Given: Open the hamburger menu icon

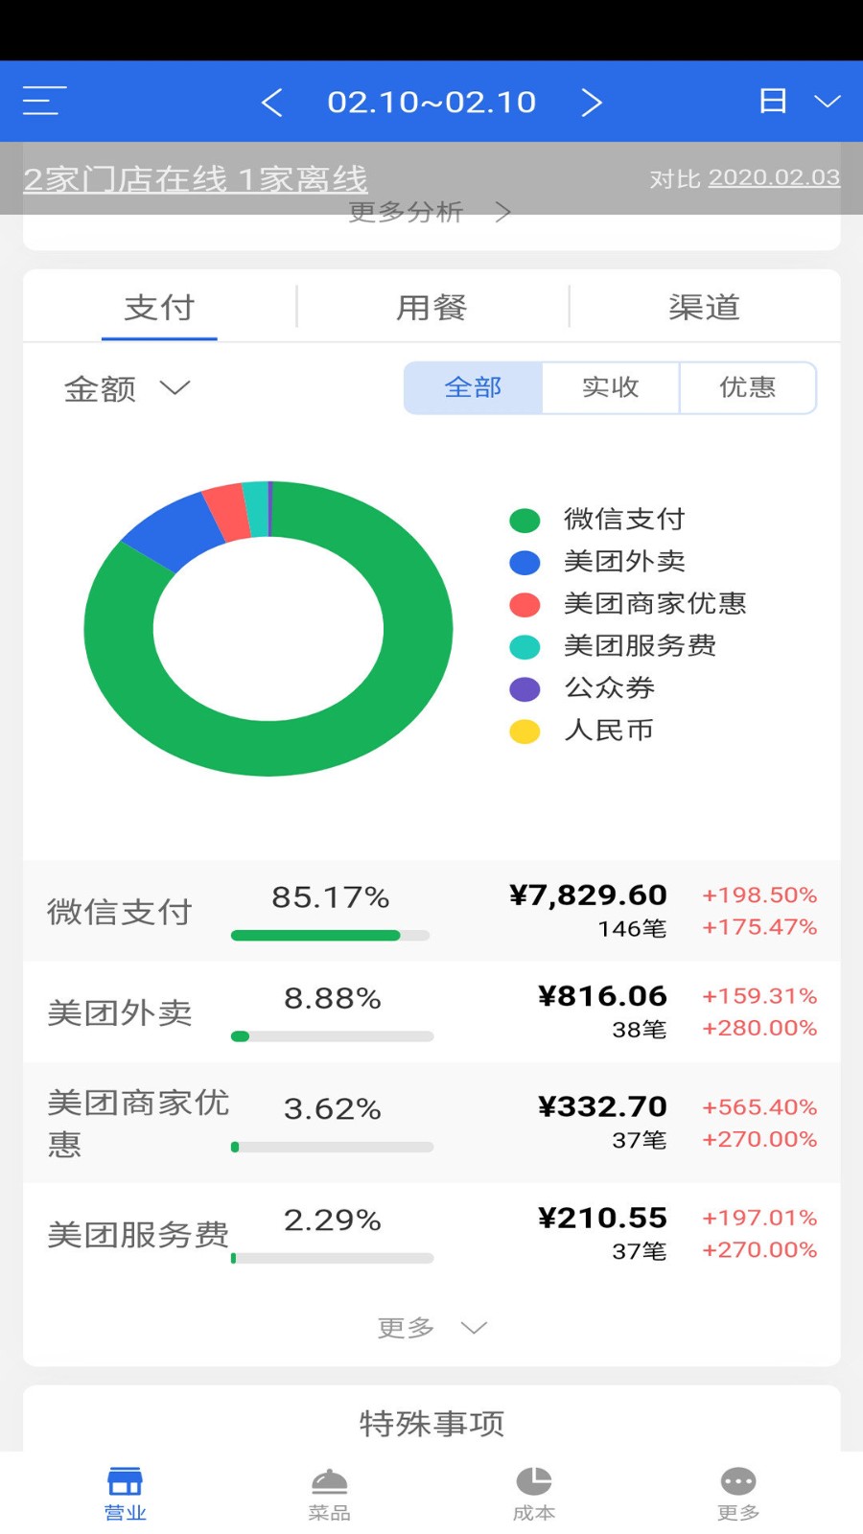Looking at the screenshot, I should point(44,101).
